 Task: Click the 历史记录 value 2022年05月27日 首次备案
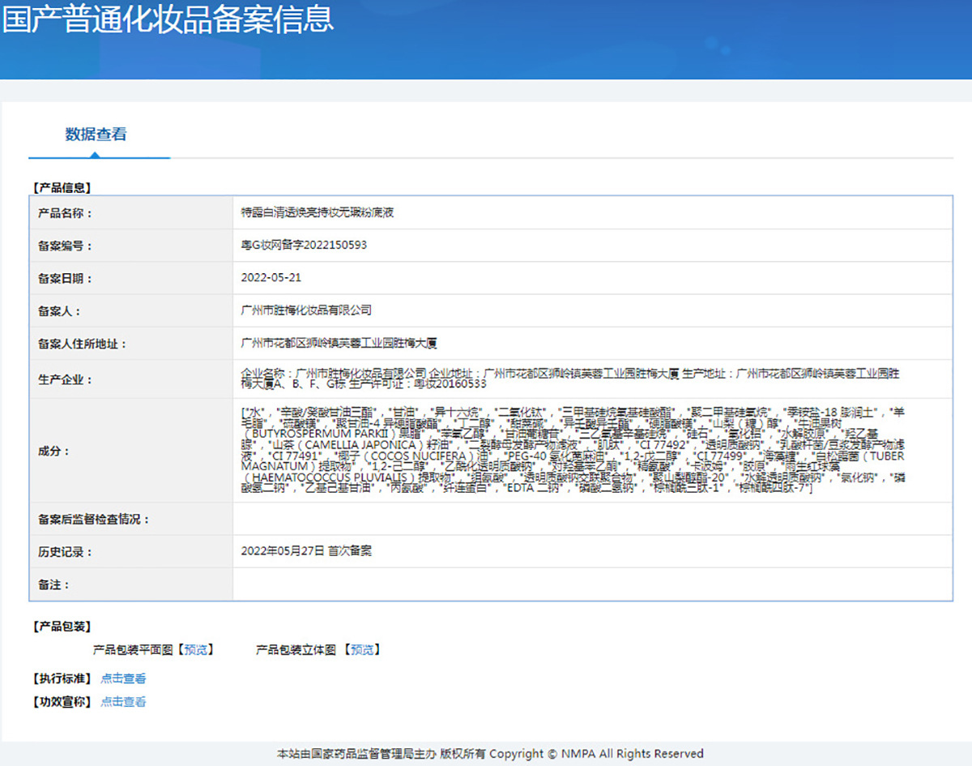[306, 551]
